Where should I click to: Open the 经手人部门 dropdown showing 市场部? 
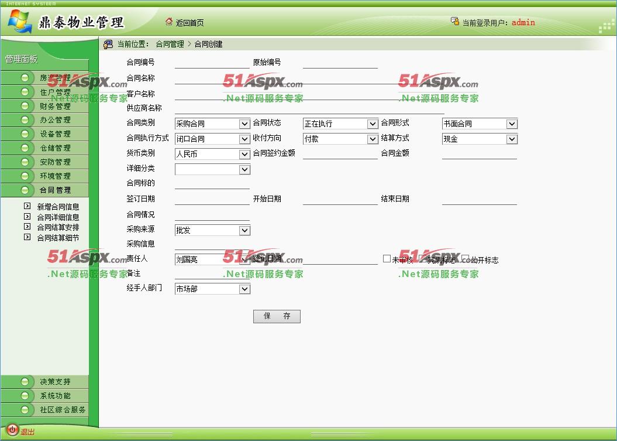[212, 289]
